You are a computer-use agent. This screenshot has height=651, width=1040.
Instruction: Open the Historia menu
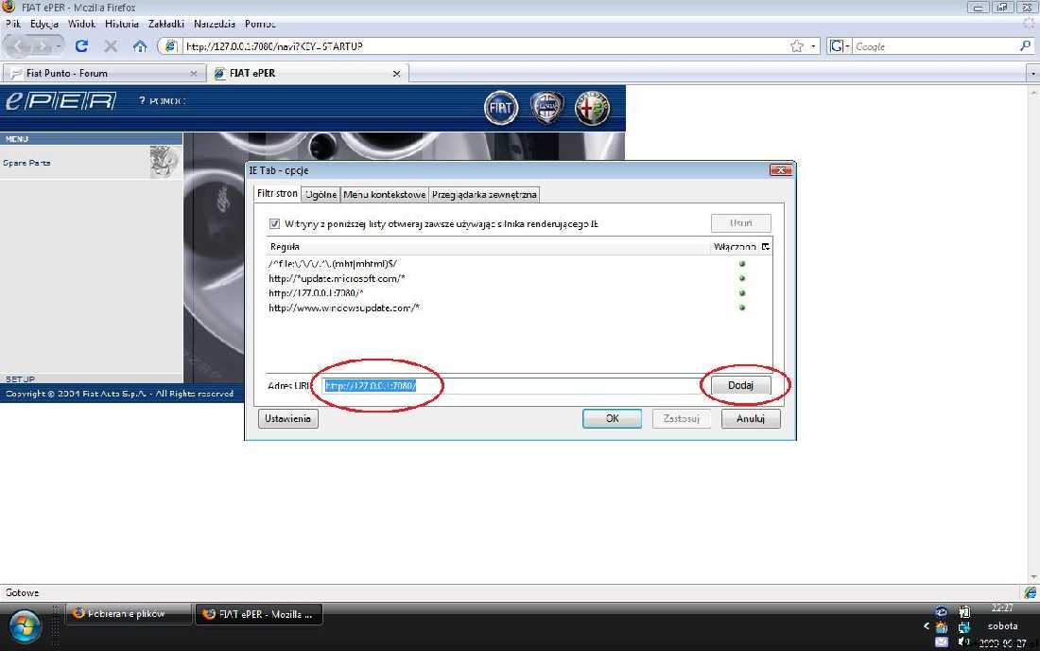point(122,24)
